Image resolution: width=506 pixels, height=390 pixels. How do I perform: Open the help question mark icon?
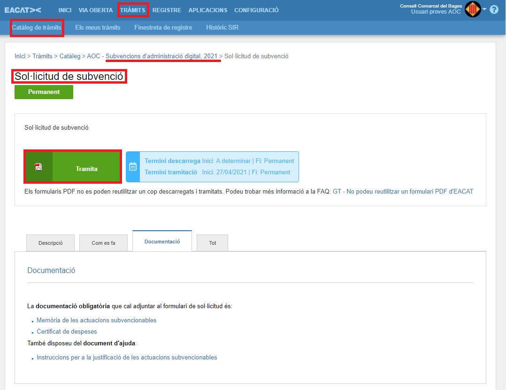click(494, 9)
